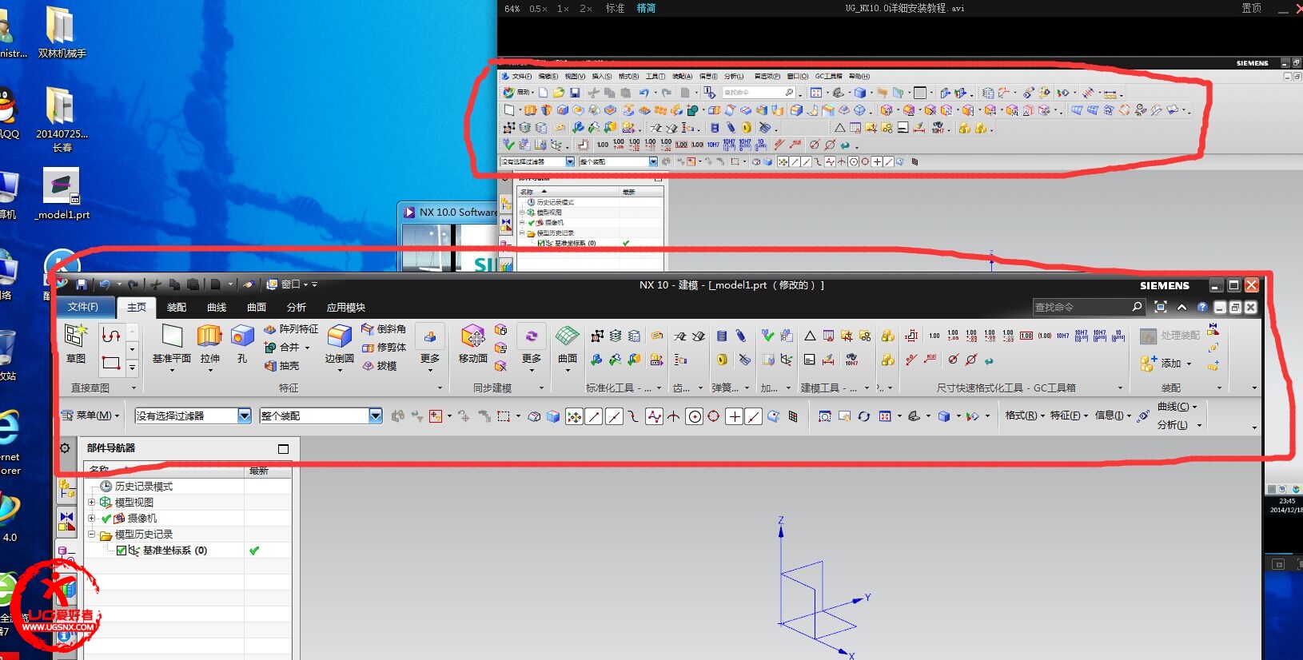Screen dimensions: 1303x660
Task: Toggle full screen mode icon beside search
Action: [x=1161, y=307]
